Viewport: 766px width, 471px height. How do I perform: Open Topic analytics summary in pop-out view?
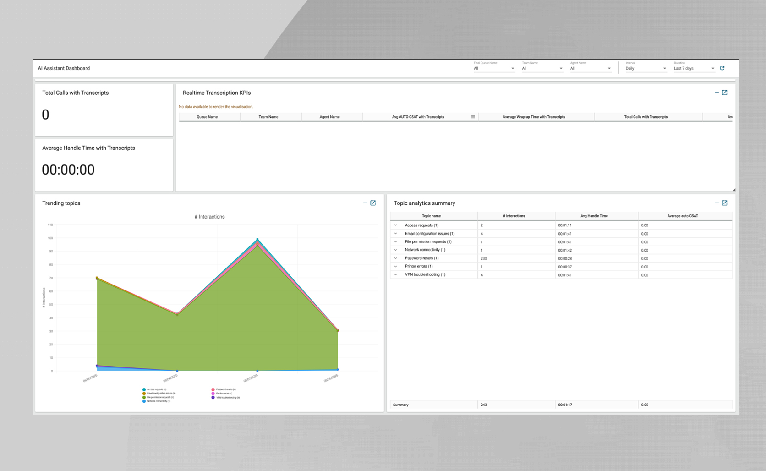725,203
